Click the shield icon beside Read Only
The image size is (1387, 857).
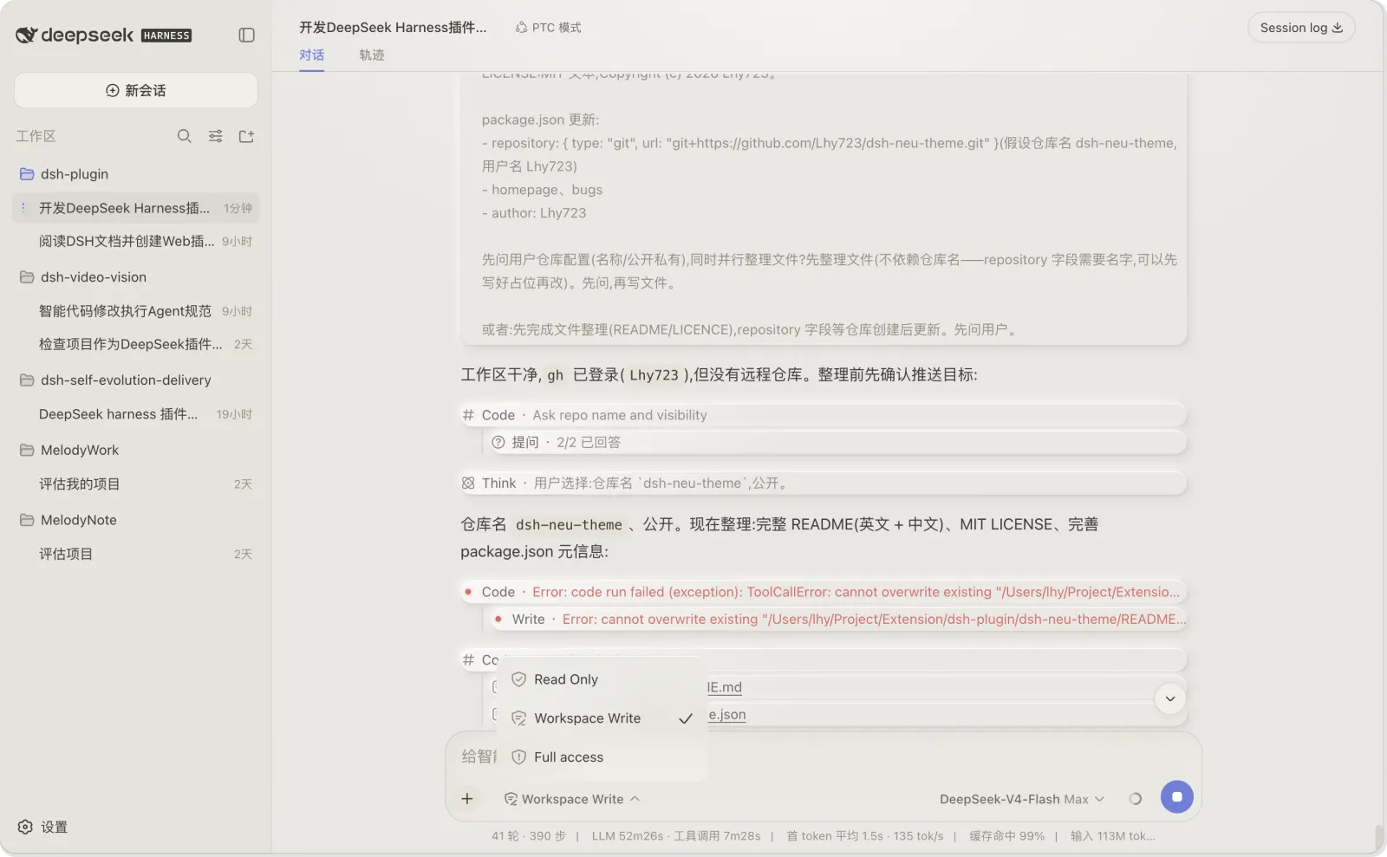[518, 679]
